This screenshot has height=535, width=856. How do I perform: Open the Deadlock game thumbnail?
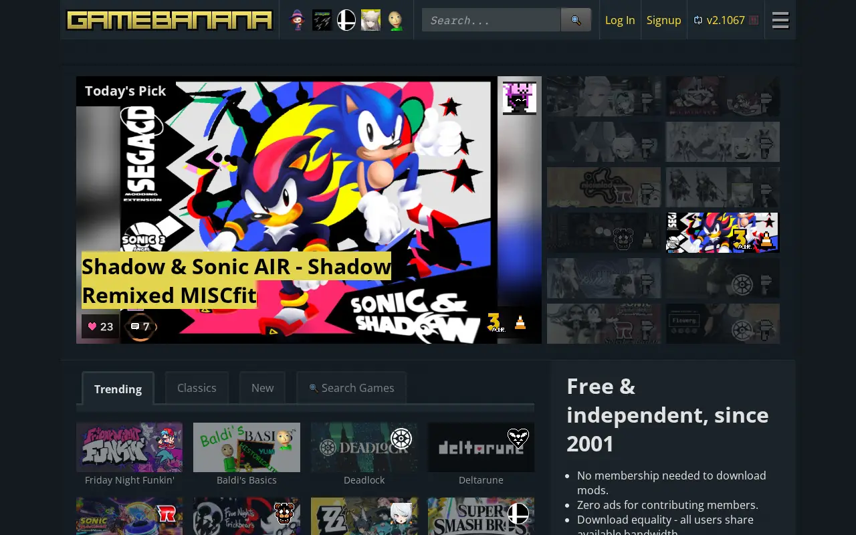[x=364, y=447]
